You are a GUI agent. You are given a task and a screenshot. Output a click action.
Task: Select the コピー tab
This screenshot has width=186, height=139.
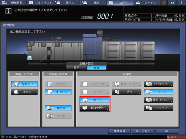pos(120,3)
